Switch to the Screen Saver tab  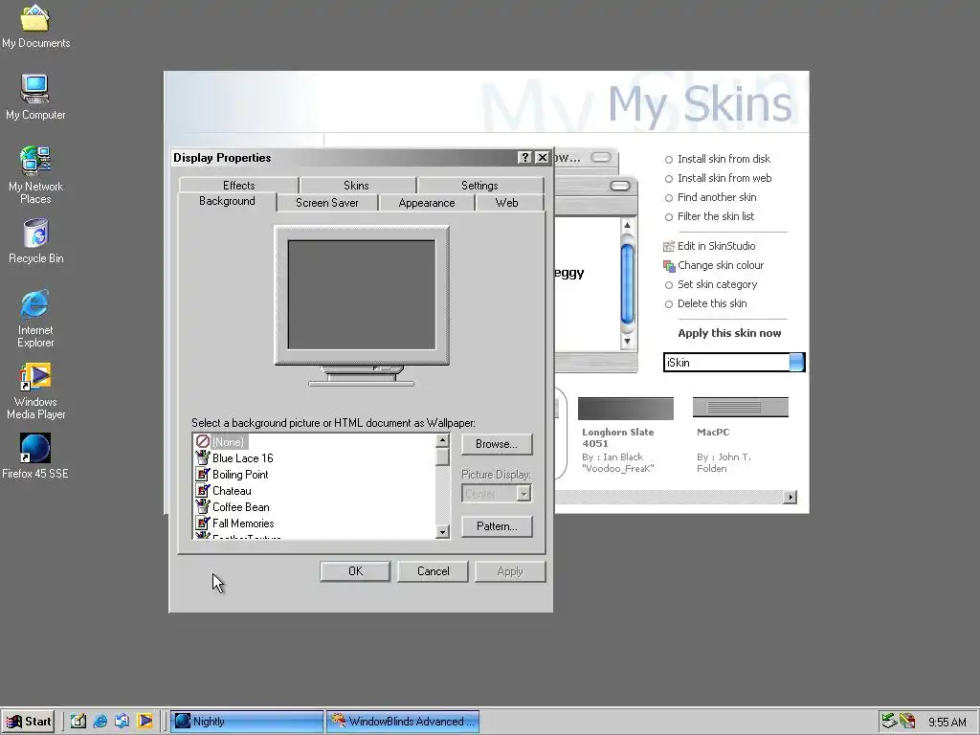pyautogui.click(x=327, y=203)
